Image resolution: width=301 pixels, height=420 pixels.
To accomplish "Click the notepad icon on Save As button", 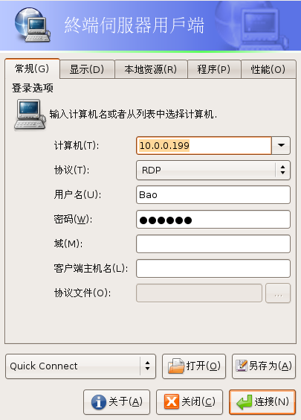I will (x=242, y=366).
